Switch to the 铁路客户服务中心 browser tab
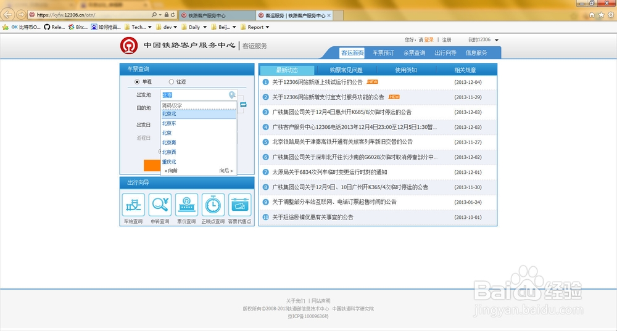 [217, 15]
